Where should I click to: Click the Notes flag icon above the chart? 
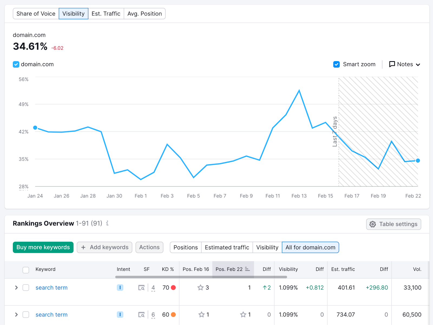[x=392, y=64]
